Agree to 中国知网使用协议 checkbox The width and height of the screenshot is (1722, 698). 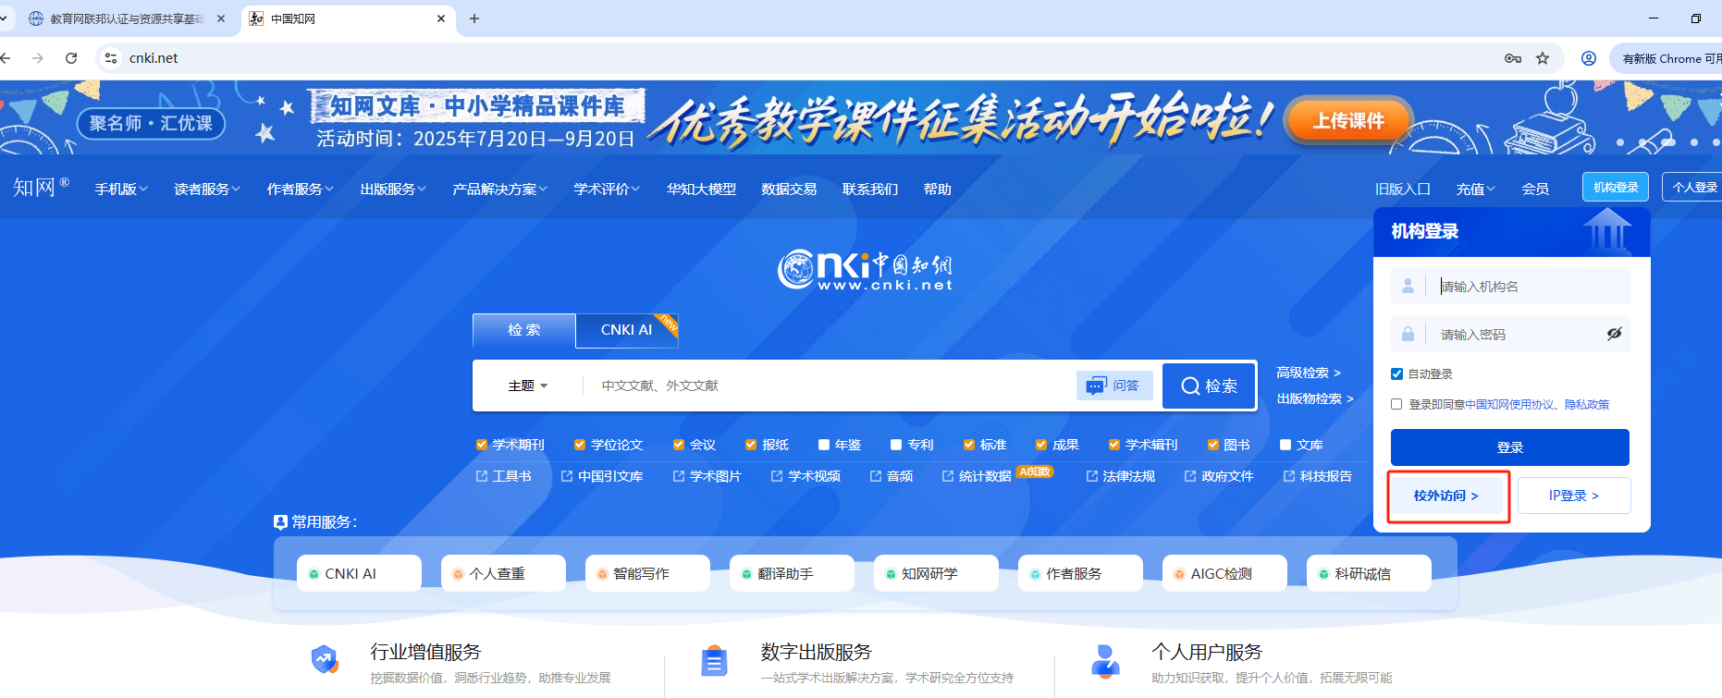[1397, 404]
